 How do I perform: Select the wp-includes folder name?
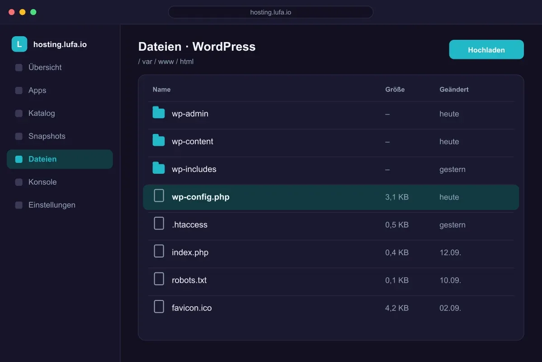(194, 169)
